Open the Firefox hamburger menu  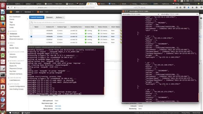click(x=201, y=8)
